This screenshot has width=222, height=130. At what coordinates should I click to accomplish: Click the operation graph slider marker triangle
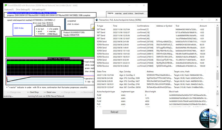click(82, 77)
